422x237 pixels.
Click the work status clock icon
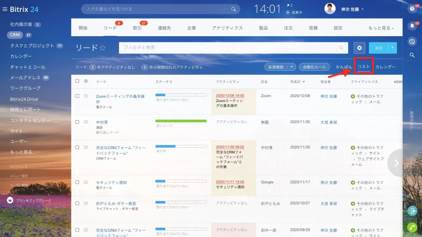point(288,12)
